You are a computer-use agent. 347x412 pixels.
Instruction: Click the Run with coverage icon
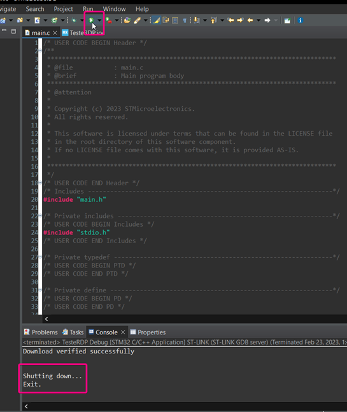point(108,20)
